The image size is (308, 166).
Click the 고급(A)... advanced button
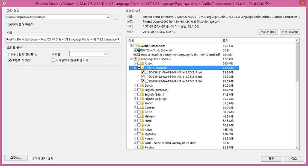tap(16, 158)
